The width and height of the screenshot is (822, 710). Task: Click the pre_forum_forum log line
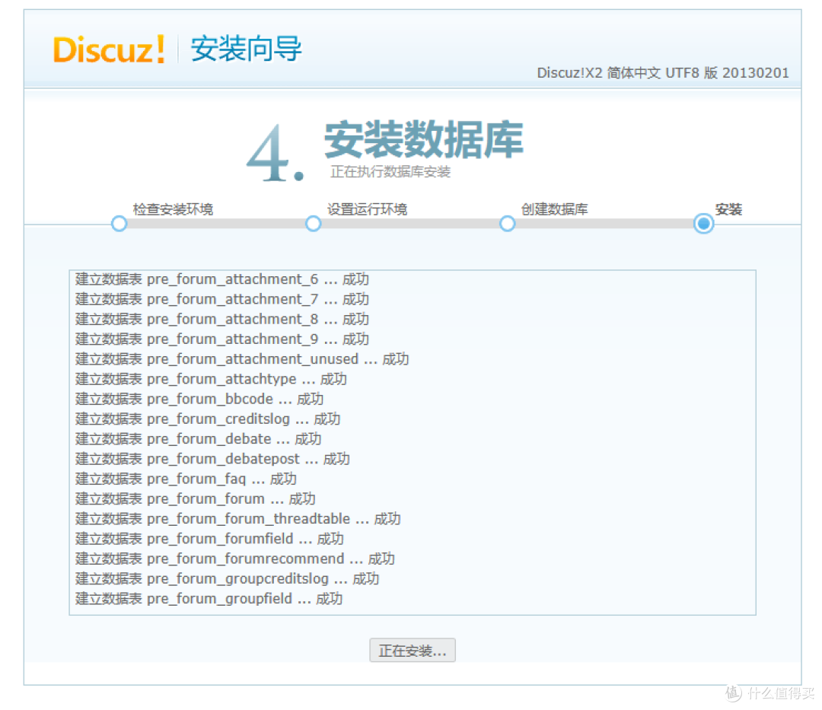[x=195, y=498]
